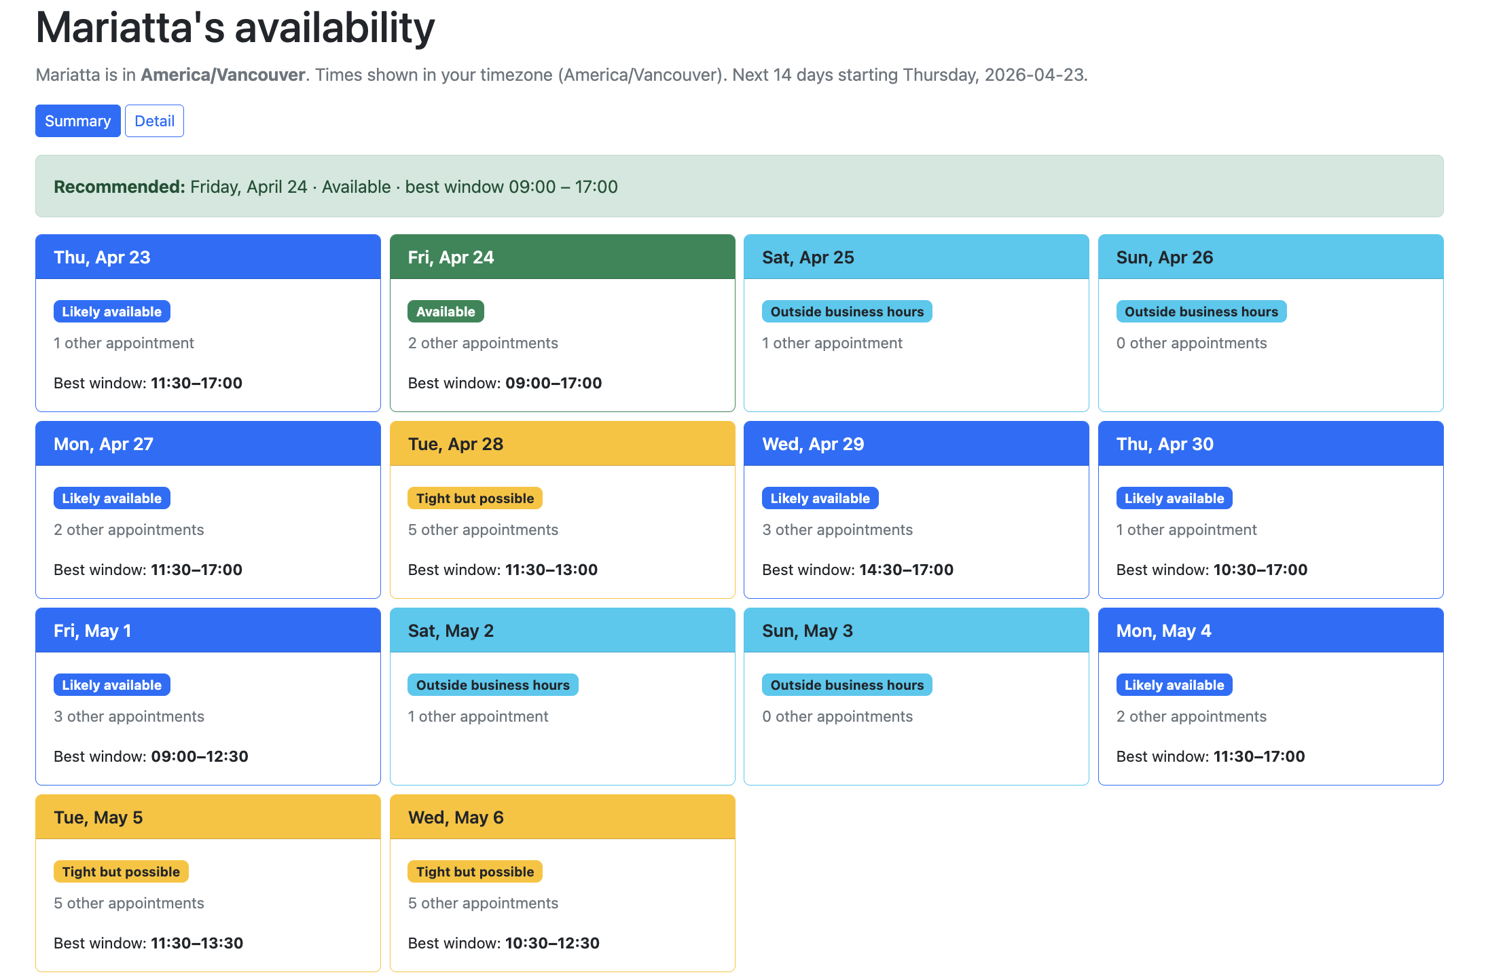Select the Wed, Apr 29 header
Viewport: 1505px width, 979px height.
pos(915,444)
